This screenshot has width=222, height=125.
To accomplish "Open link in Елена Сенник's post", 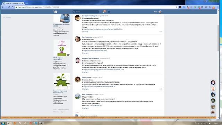I will tap(99, 86).
